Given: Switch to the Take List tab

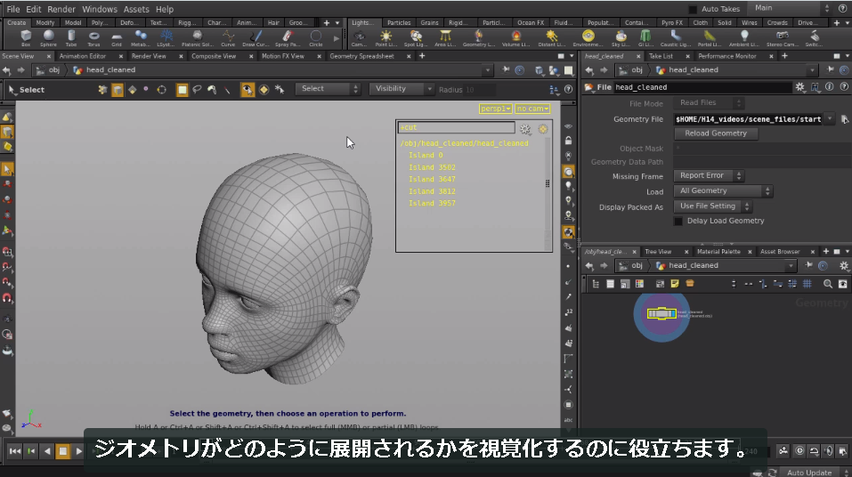Looking at the screenshot, I should click(x=661, y=56).
